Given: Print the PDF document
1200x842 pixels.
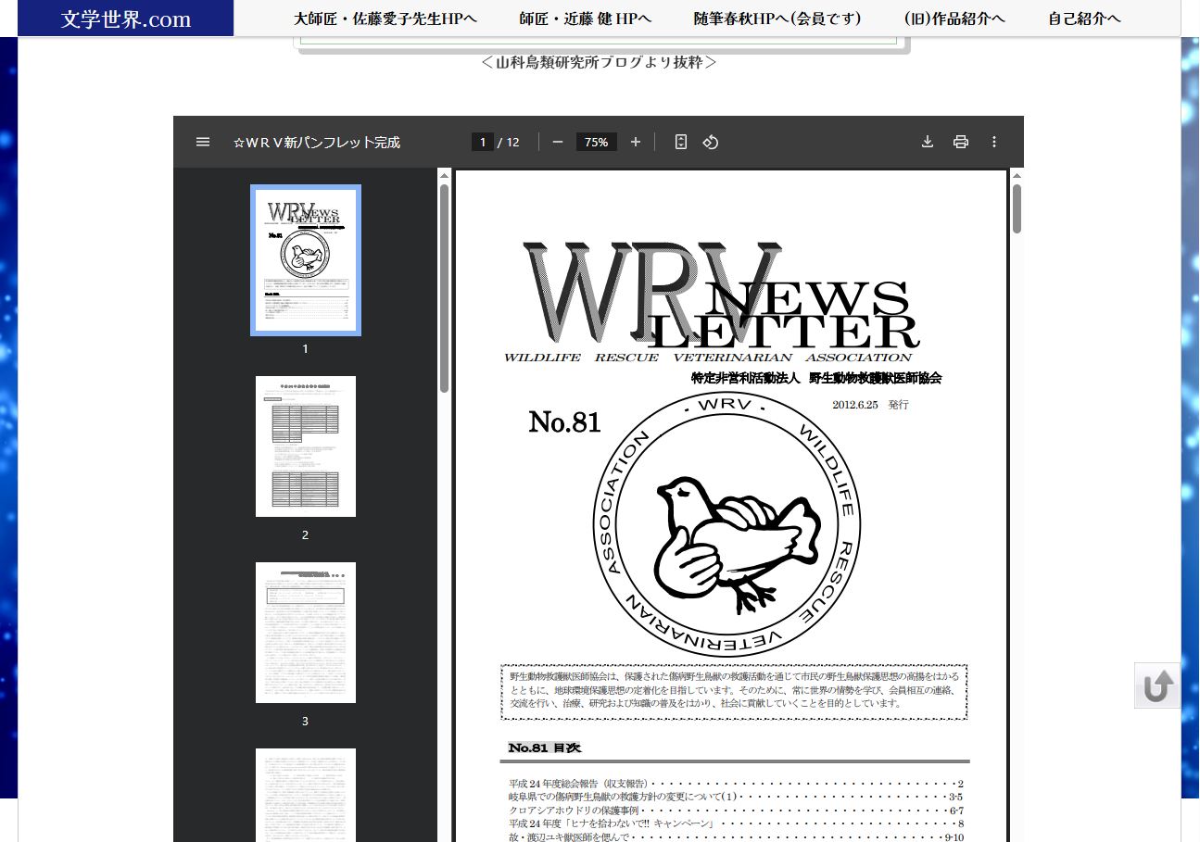Looking at the screenshot, I should (x=961, y=142).
